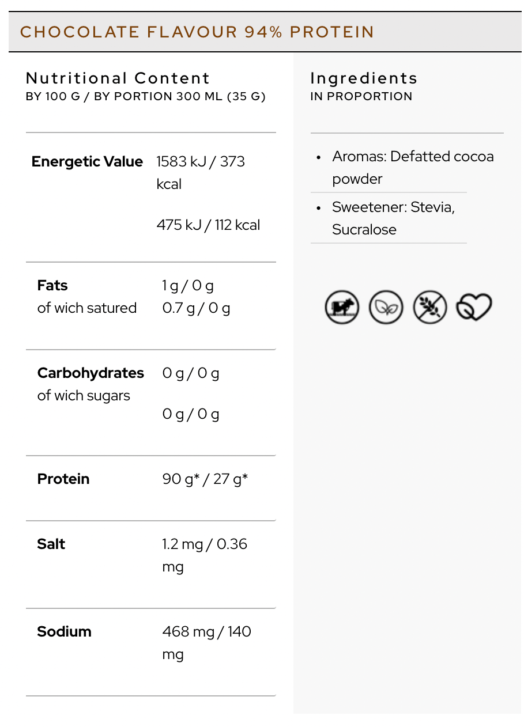Click the "In proportion" subtitle
The width and height of the screenshot is (524, 727).
tap(361, 97)
